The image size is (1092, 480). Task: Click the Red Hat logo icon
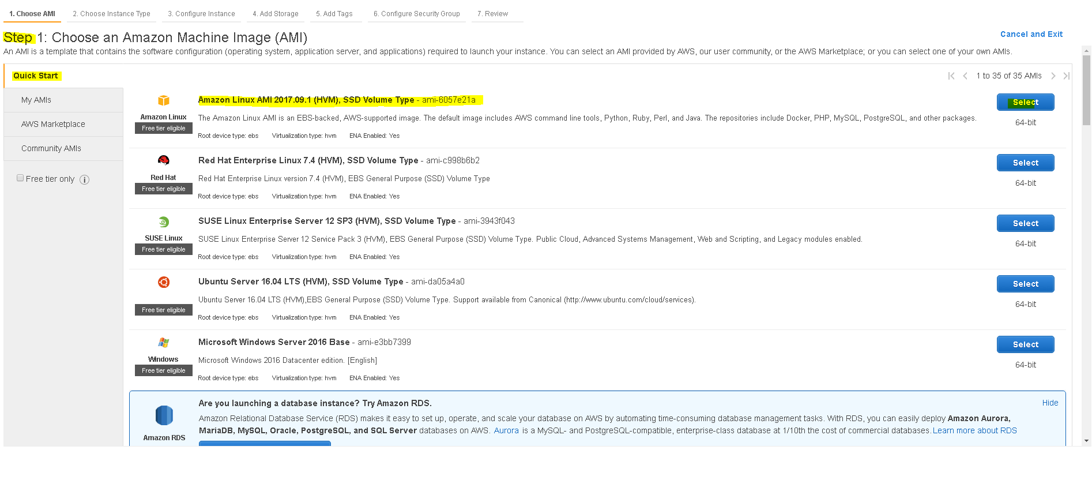pyautogui.click(x=164, y=160)
